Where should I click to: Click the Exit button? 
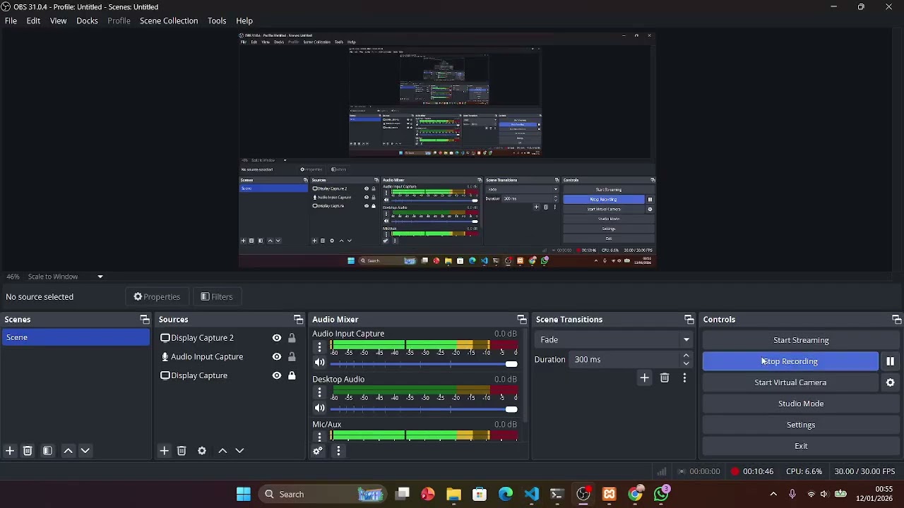pos(801,446)
